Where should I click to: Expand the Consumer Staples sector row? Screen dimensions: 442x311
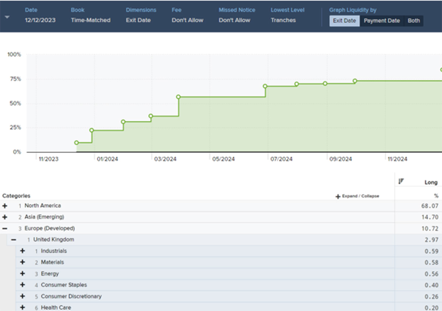(x=22, y=285)
